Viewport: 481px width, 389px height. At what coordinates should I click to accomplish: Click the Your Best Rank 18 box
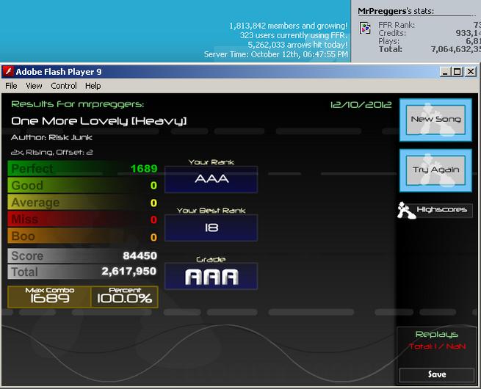211,228
